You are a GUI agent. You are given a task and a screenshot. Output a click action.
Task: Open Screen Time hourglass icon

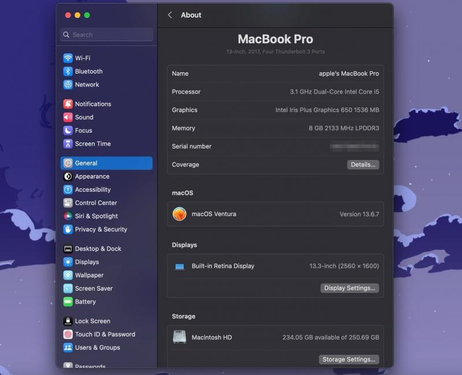tap(68, 143)
